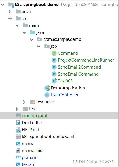The height and width of the screenshot is (167, 119).
Task: Expand the .mvn folder
Action: [10, 12]
